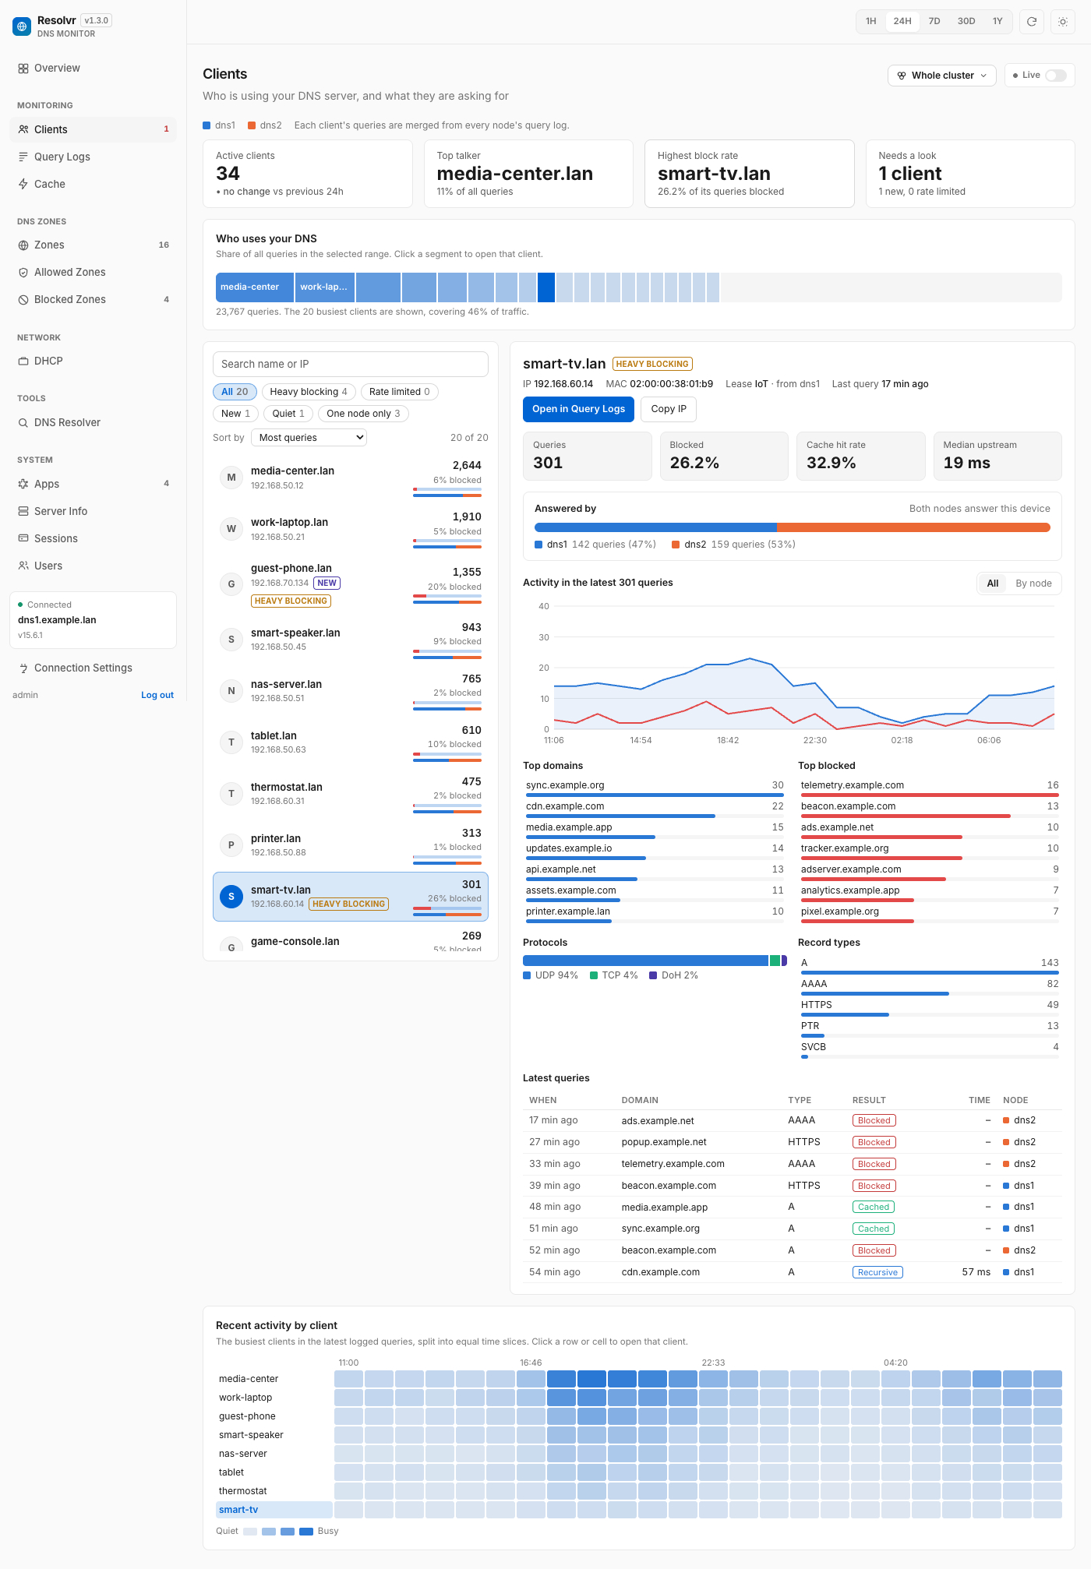Click the Connection Settings plug icon

(x=23, y=668)
